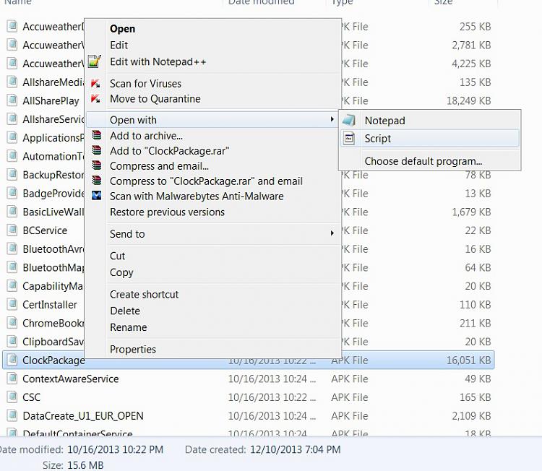The width and height of the screenshot is (542, 471).
Task: Click the file icon of BasicLiveWall entry
Action: 12,212
